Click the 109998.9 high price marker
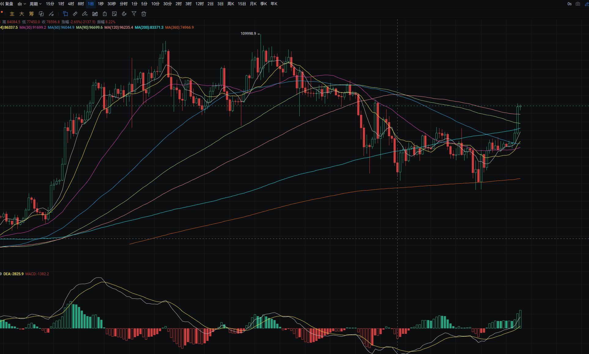Screen dimensions: 589x354 pyautogui.click(x=248, y=34)
